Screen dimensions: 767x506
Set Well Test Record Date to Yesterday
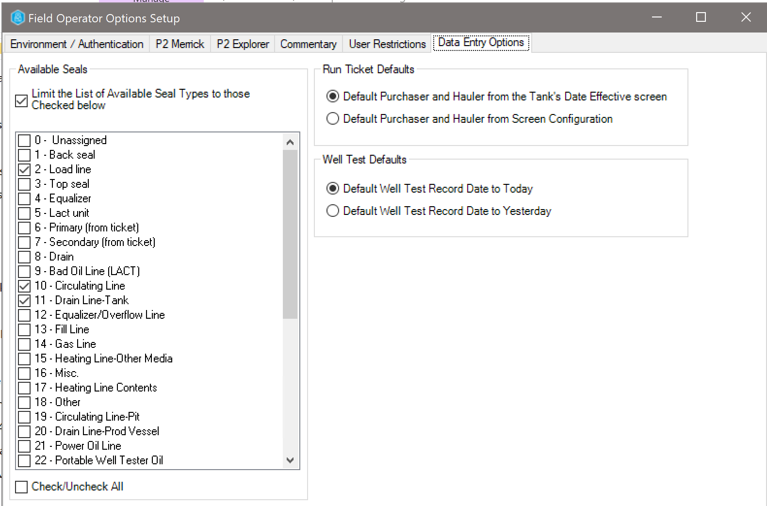(333, 211)
